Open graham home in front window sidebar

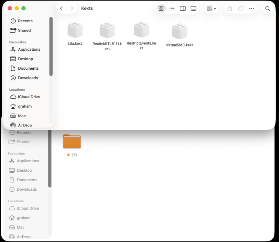tap(25, 106)
